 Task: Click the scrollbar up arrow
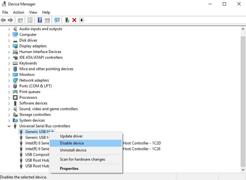(x=243, y=29)
